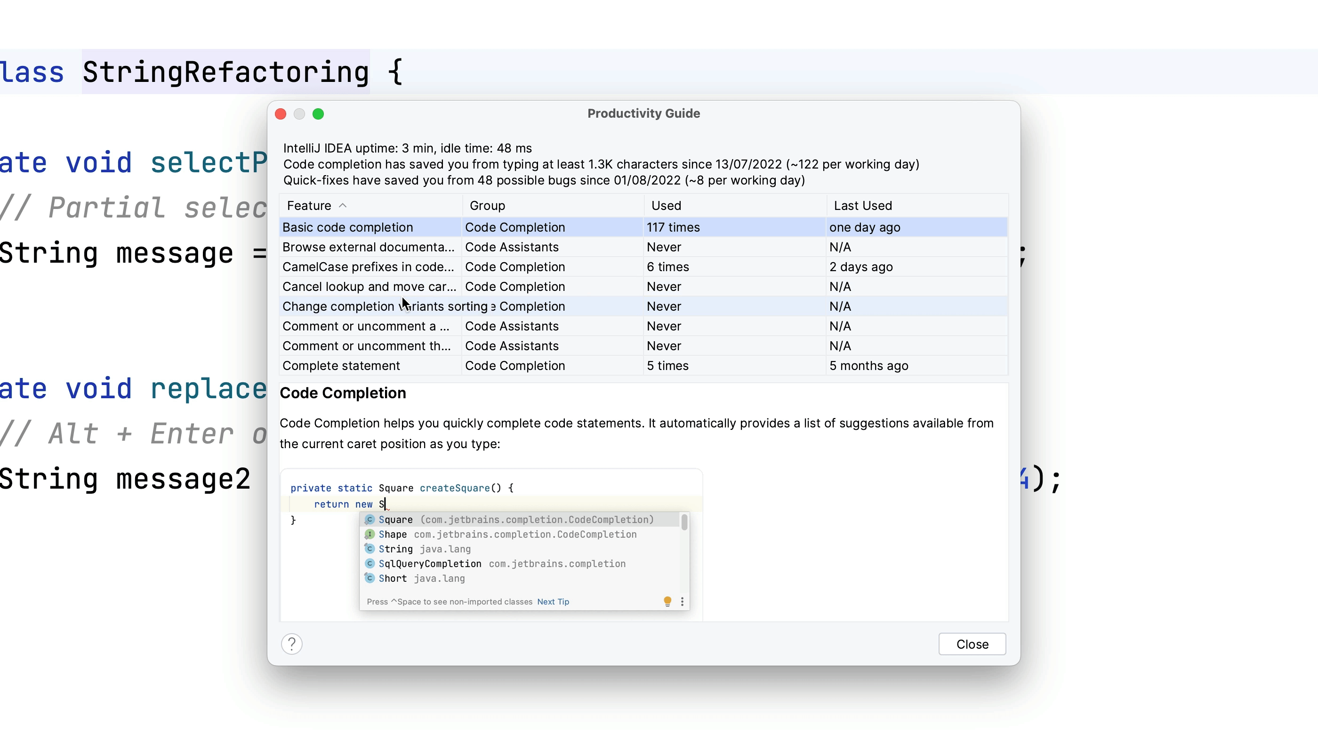Click the three-dot menu in completion popup
Screen dimensions: 1318x740
pos(682,601)
